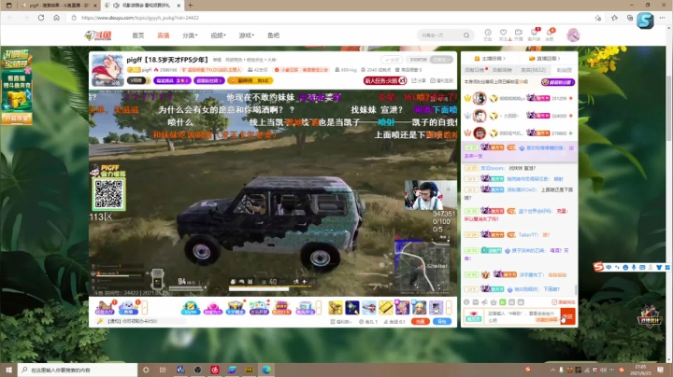Click the Douyu logo in header

pos(98,35)
